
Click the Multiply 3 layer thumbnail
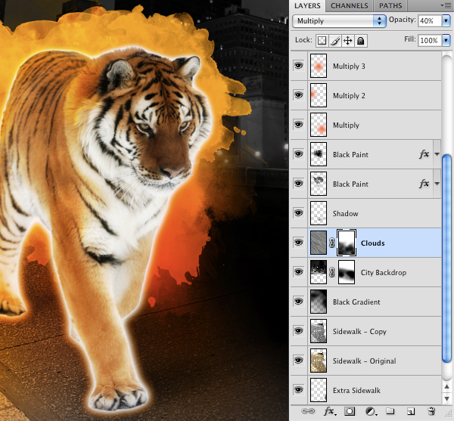[319, 66]
